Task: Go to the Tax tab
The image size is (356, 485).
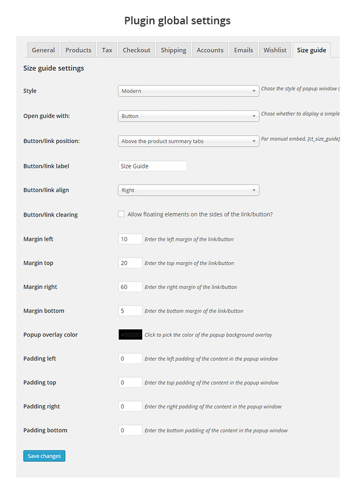Action: pyautogui.click(x=107, y=50)
